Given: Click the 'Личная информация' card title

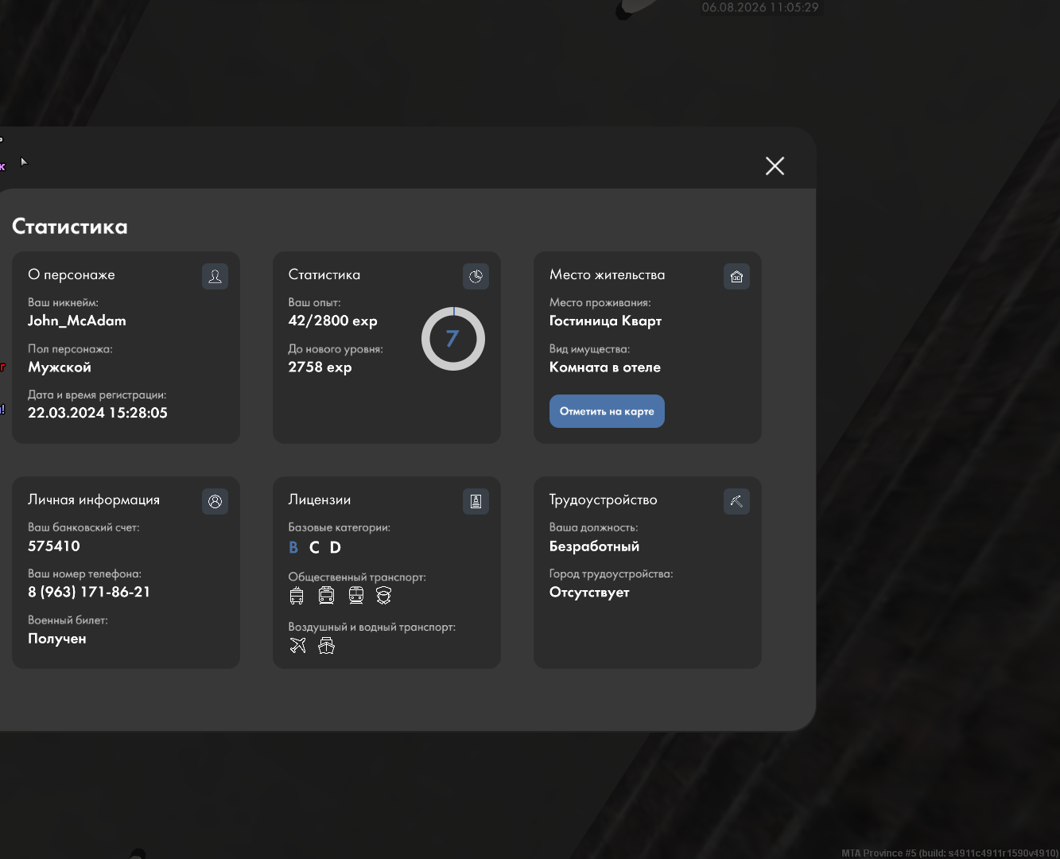Looking at the screenshot, I should [94, 499].
